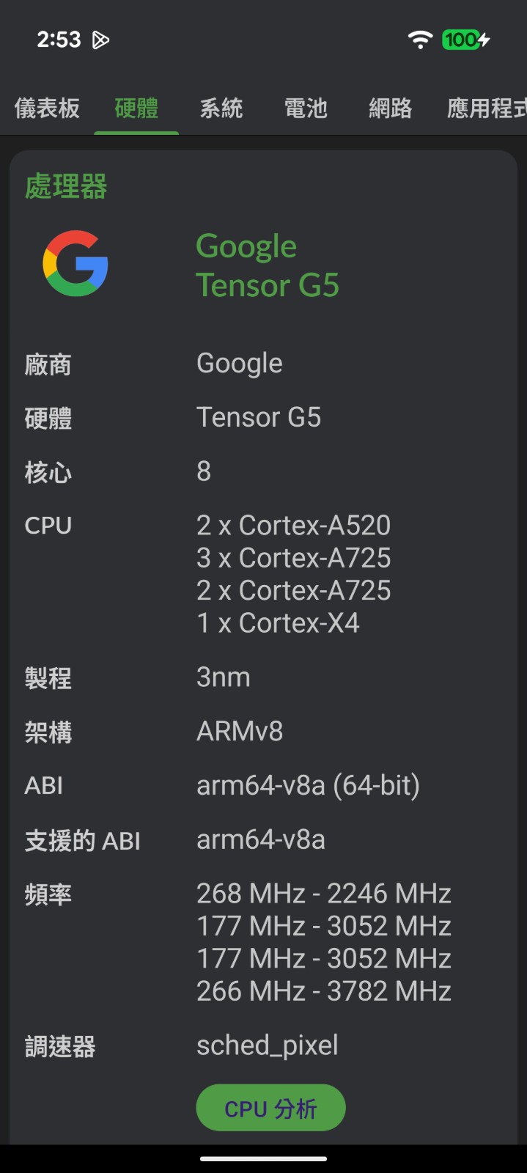Tap the bottom home gesture bar
Screen dimensions: 527x1173
[263, 1159]
